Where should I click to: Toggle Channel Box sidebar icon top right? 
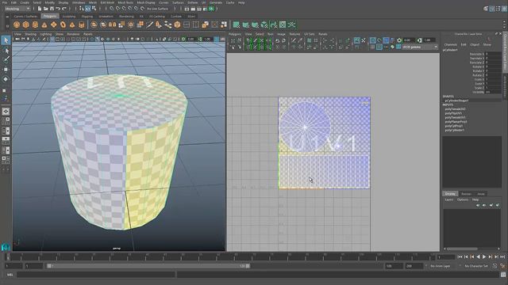coord(504,9)
